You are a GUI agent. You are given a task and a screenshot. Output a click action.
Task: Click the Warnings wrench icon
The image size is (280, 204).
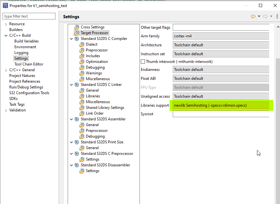82,73
